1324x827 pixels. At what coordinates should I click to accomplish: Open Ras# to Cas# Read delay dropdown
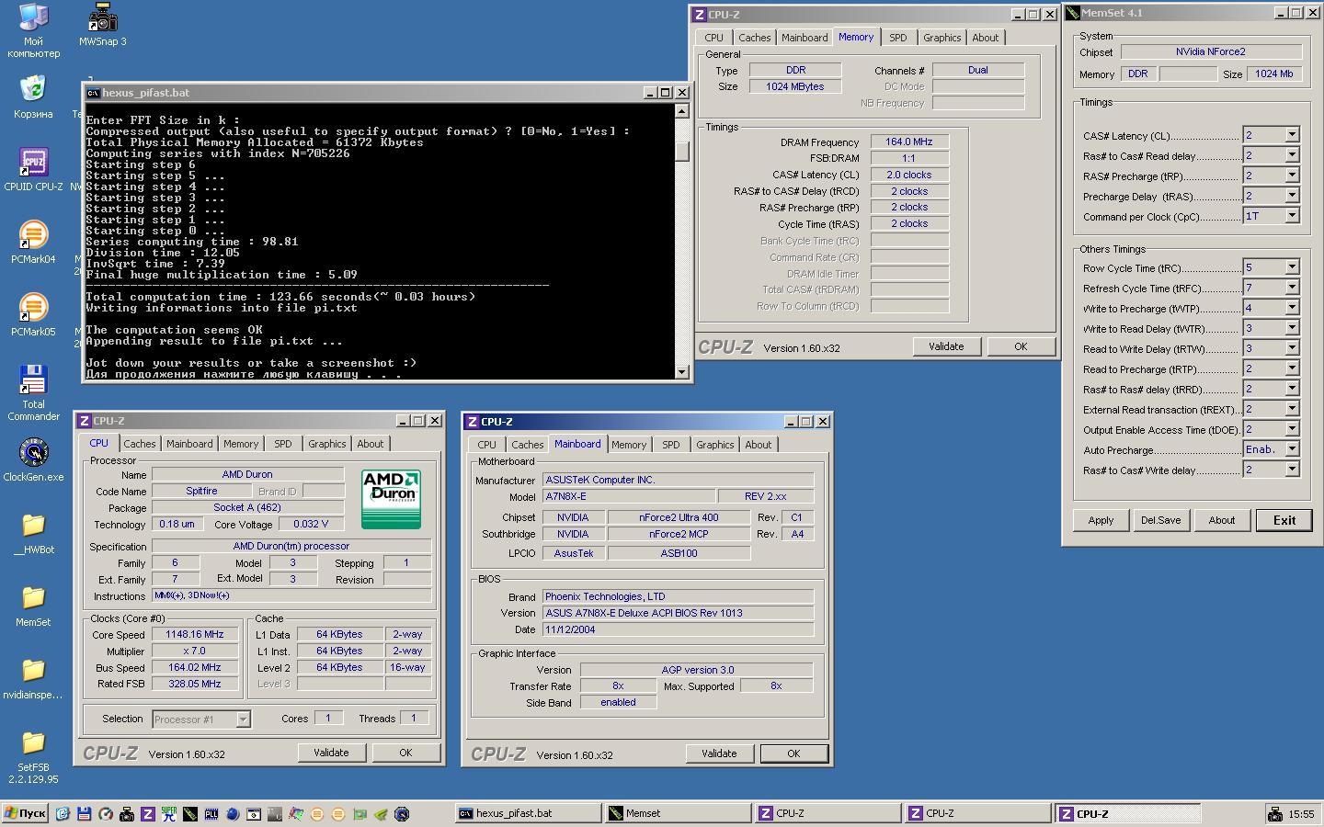[1291, 155]
